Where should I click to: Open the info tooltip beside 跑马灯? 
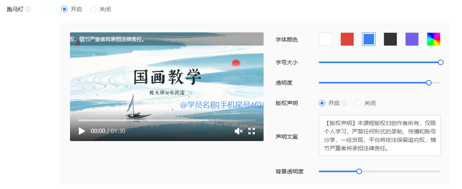[x=28, y=9]
